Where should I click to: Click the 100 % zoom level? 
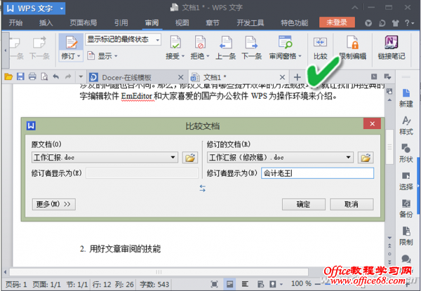pyautogui.click(x=301, y=284)
